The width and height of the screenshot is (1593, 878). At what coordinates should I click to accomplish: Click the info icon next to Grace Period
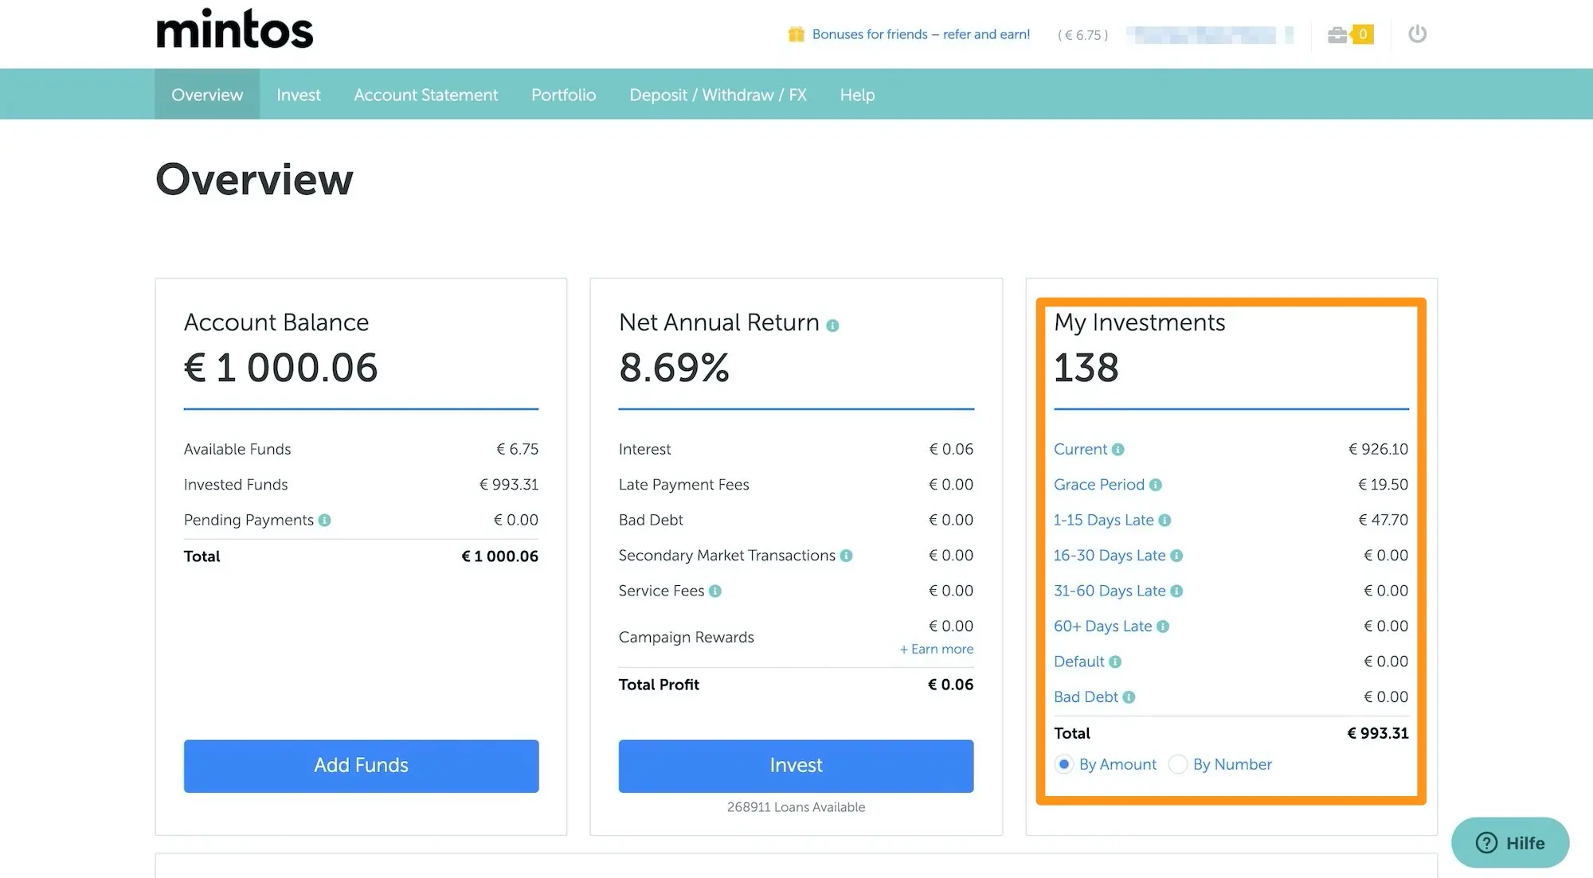click(1155, 485)
